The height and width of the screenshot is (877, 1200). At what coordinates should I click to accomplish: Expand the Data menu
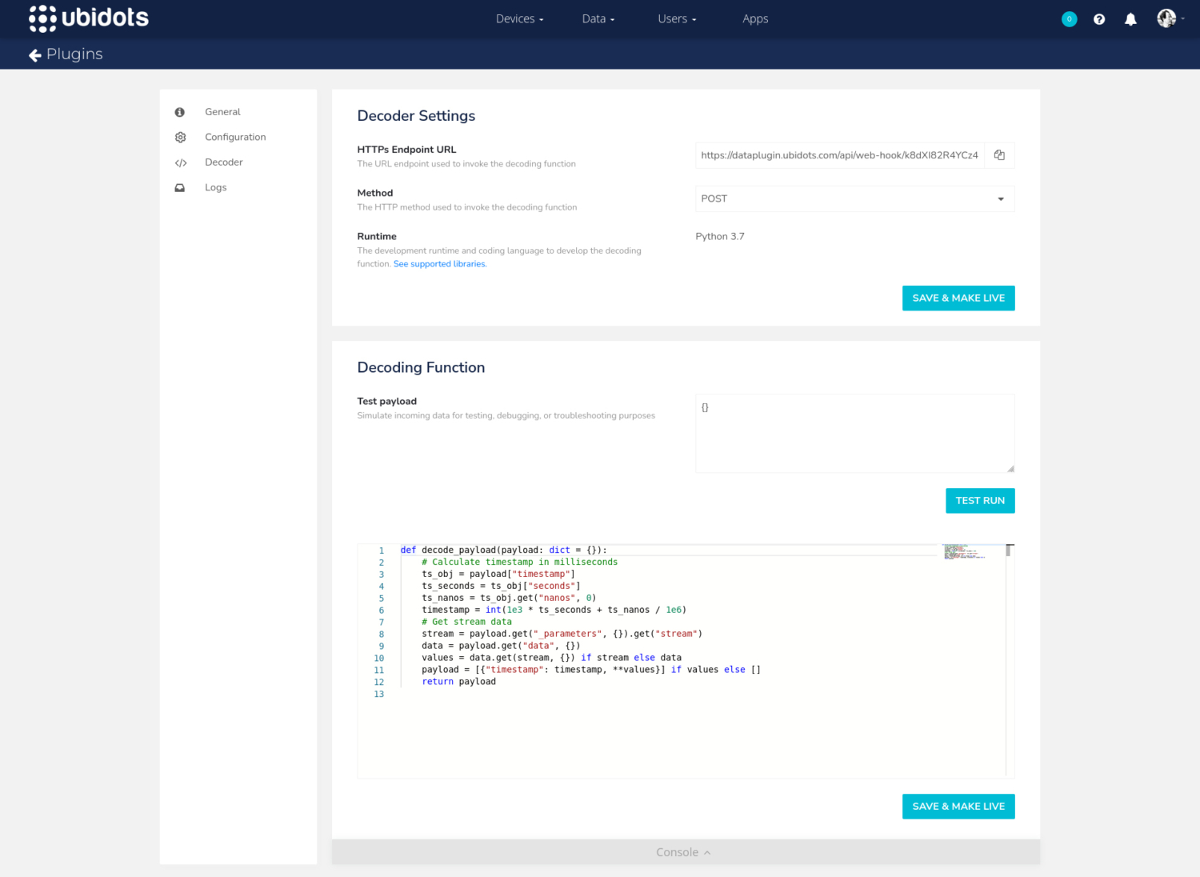pos(598,19)
